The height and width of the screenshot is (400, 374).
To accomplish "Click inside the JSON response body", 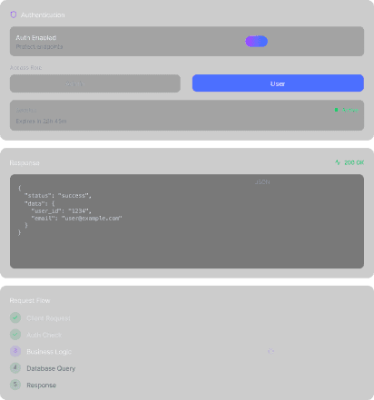I will point(187,221).
